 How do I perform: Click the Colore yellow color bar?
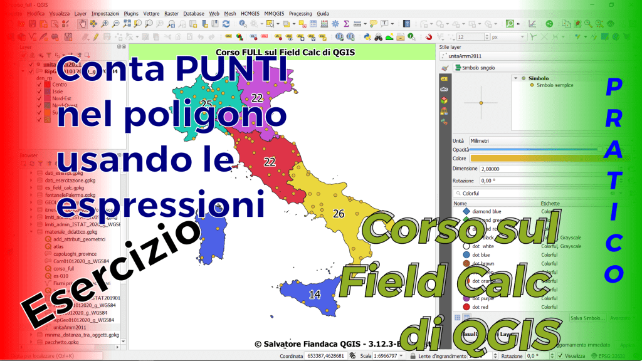click(x=533, y=159)
